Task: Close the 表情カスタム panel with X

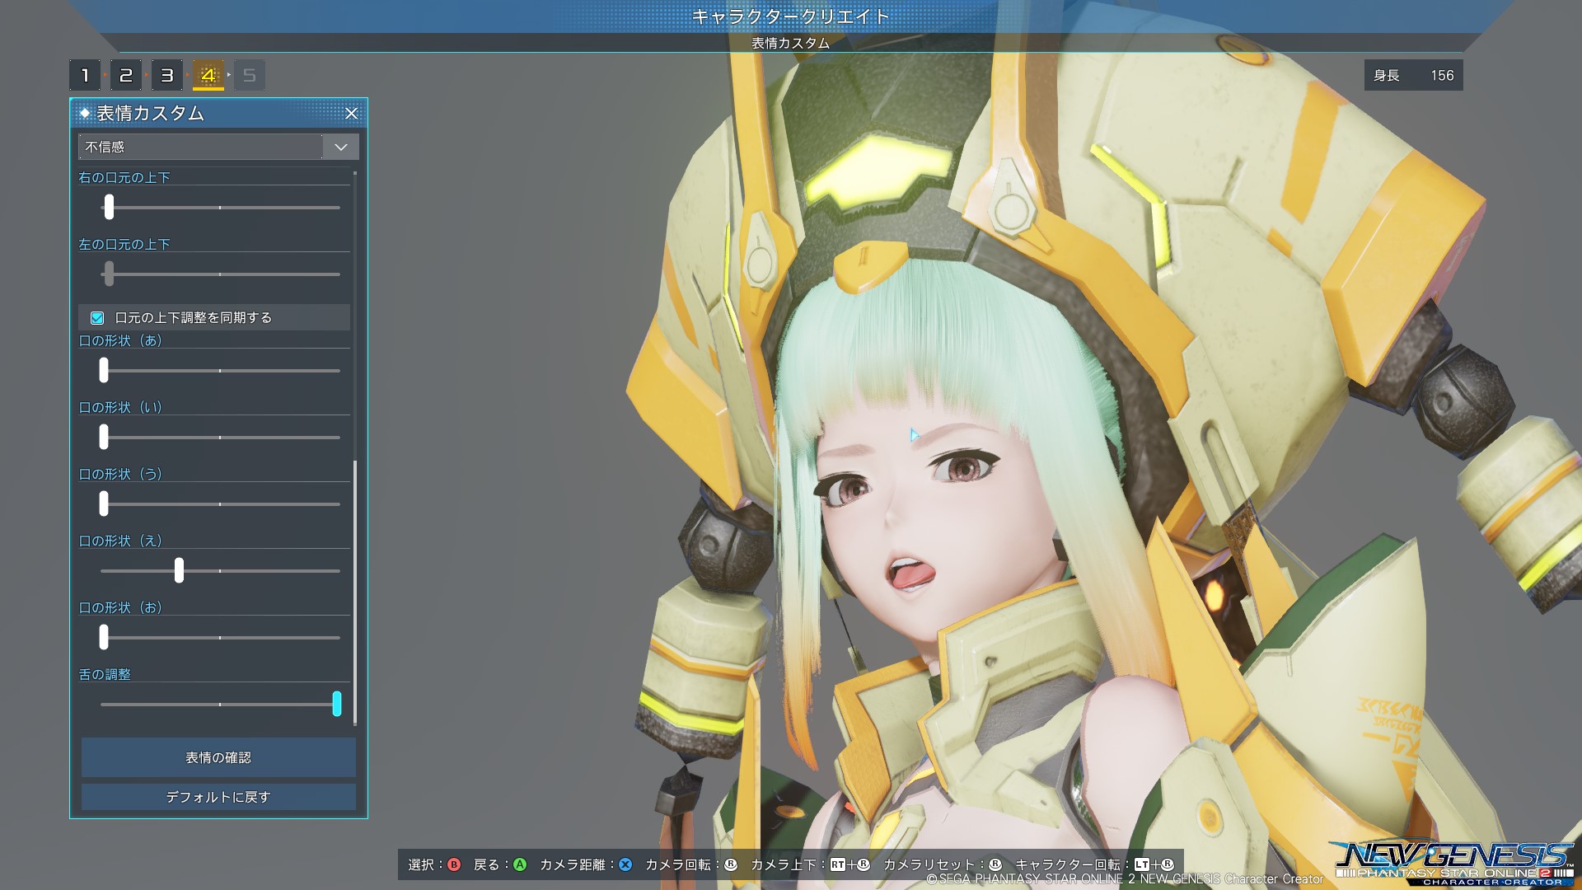Action: pos(351,114)
